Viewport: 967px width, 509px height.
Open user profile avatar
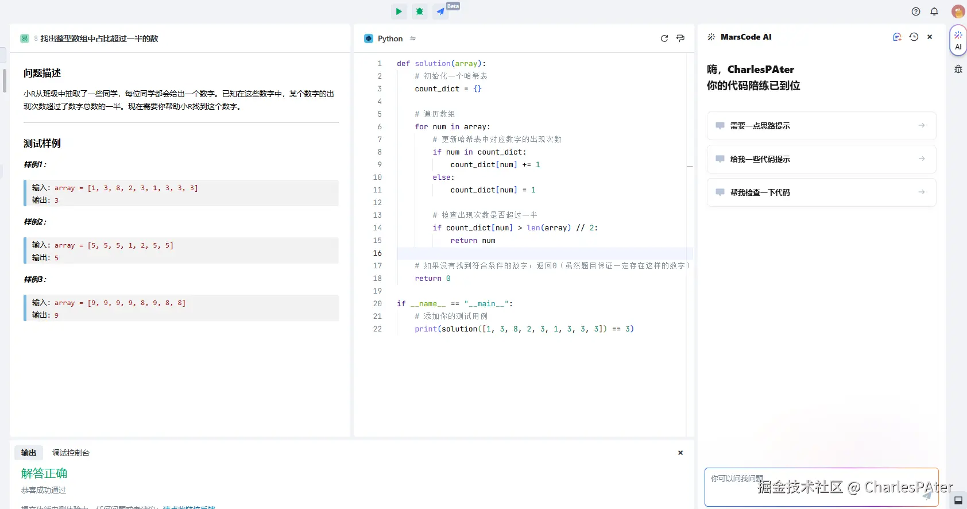point(957,11)
